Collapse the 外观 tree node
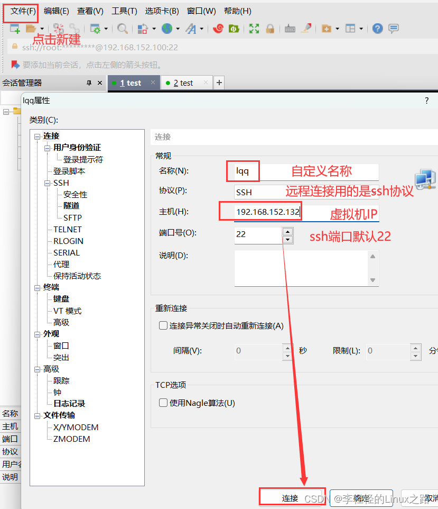 [37, 334]
